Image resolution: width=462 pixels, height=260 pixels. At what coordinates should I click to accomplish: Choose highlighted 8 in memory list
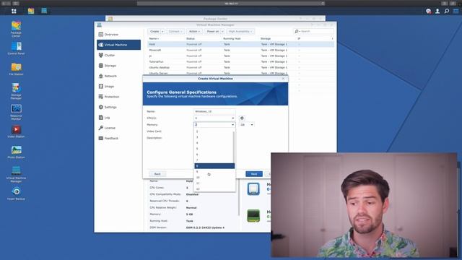click(x=214, y=166)
